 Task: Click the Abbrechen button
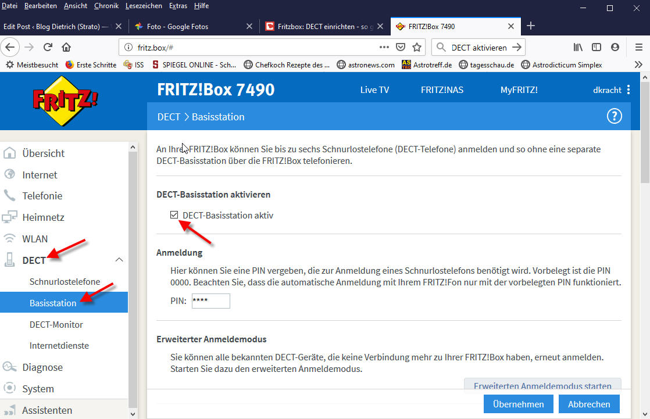click(x=589, y=404)
